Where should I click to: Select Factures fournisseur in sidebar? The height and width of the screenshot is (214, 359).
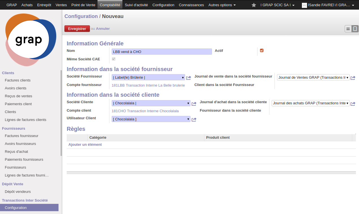21,136
